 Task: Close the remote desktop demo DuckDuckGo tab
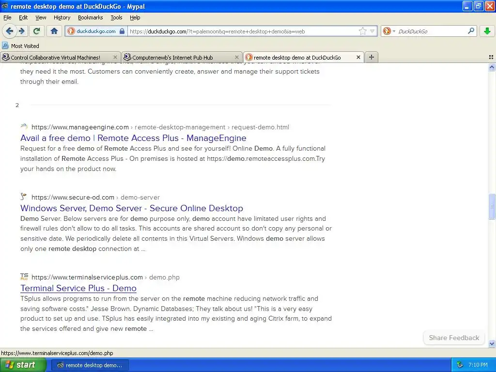point(358,57)
